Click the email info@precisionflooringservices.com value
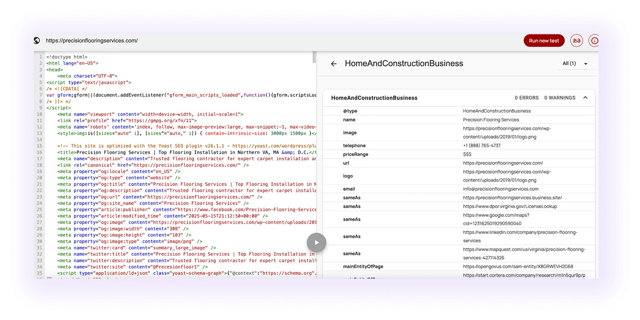The image size is (640, 320). tap(501, 189)
